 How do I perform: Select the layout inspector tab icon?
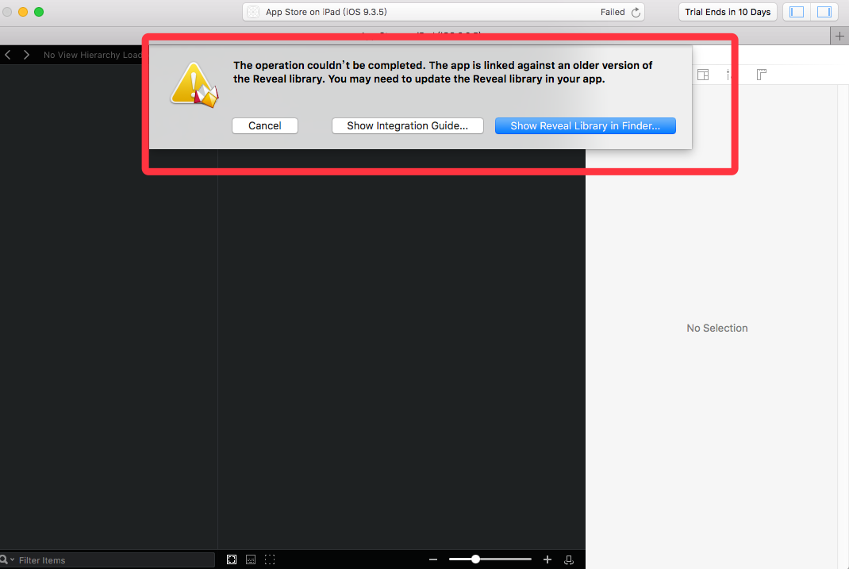(x=703, y=75)
